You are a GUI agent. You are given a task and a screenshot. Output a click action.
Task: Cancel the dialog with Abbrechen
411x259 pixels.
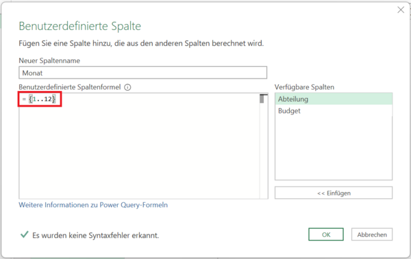point(372,234)
